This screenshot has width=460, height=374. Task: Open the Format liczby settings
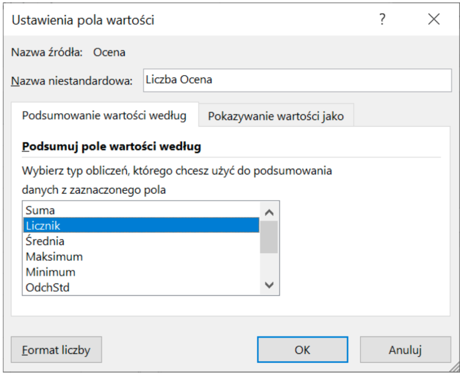[x=56, y=350]
